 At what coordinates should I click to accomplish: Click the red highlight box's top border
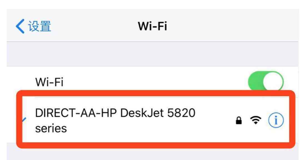156,93
